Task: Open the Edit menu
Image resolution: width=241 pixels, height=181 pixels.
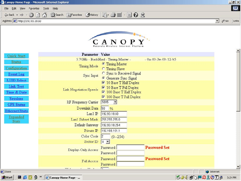Action: (14, 9)
